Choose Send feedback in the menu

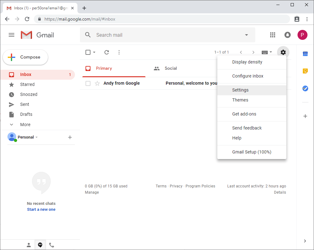coord(252,128)
